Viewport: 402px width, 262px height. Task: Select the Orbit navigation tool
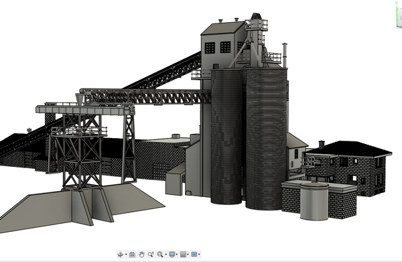[x=120, y=255]
